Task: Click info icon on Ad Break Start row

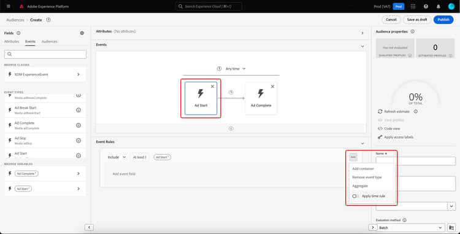Action: point(79,110)
